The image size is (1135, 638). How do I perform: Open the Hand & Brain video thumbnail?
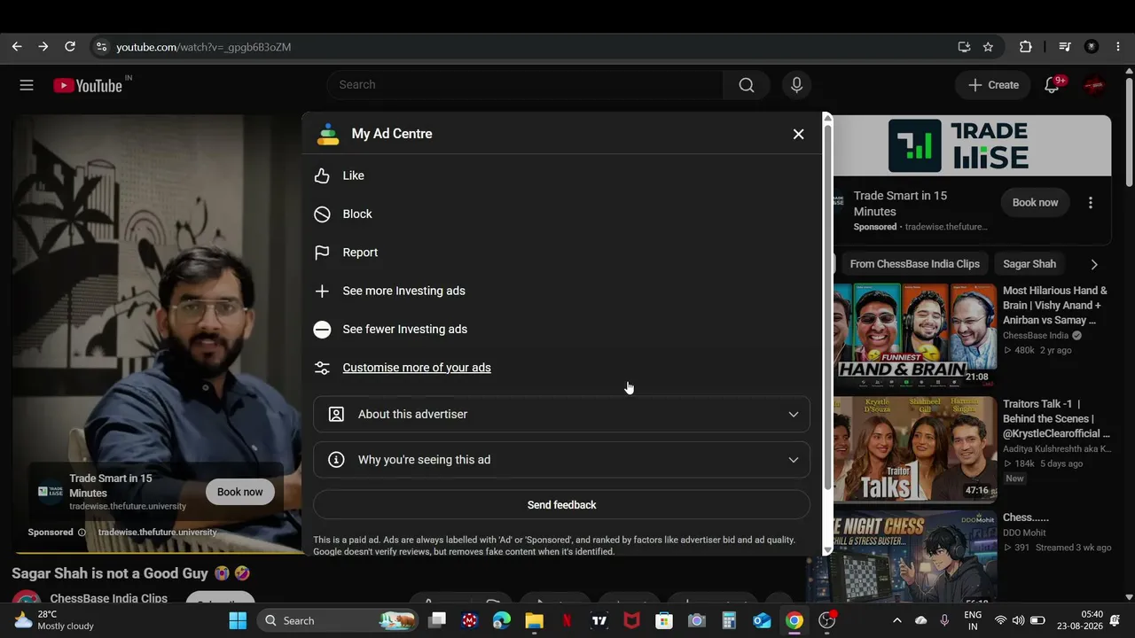[x=914, y=336]
